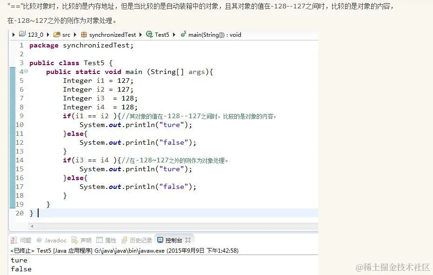The width and height of the screenshot is (433, 275).
Task: Click the '}else{' on line 16
Action: pos(75,178)
